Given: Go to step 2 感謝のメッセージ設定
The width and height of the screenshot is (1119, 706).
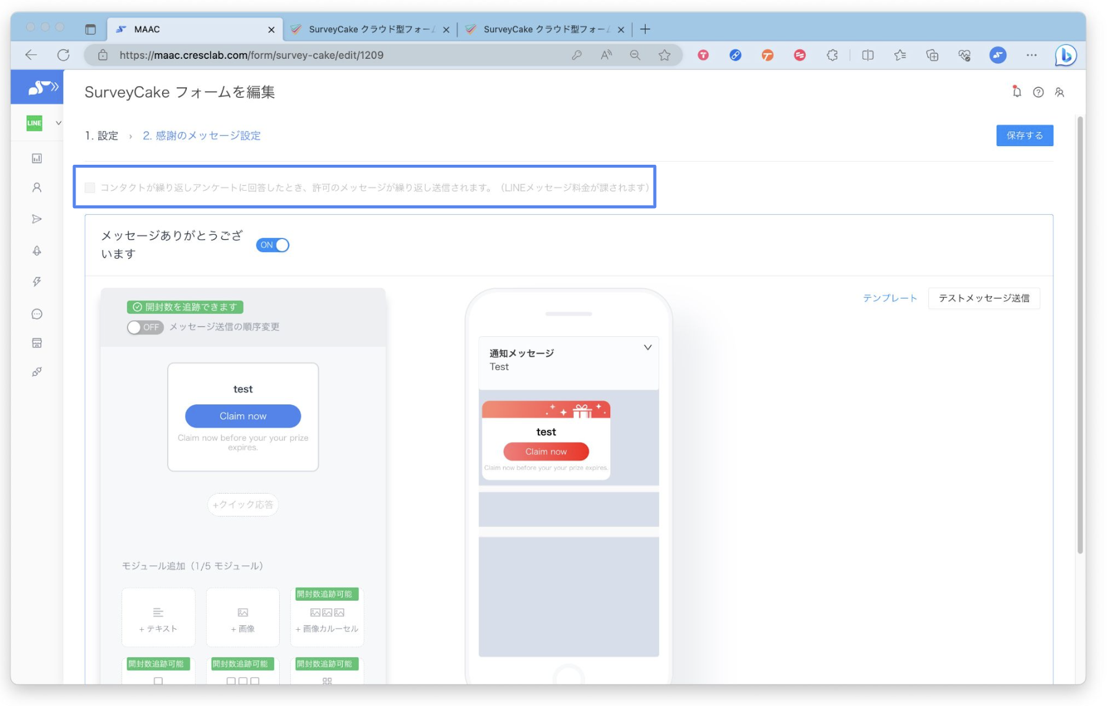Looking at the screenshot, I should click(202, 136).
